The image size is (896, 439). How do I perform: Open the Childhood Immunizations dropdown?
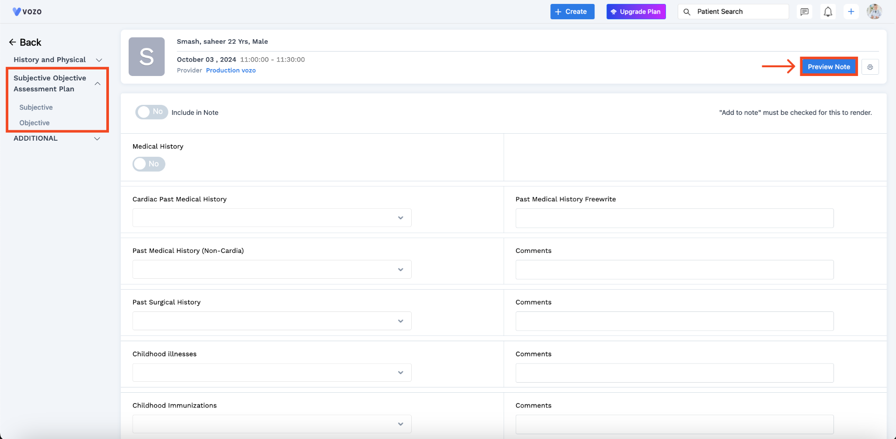click(272, 424)
